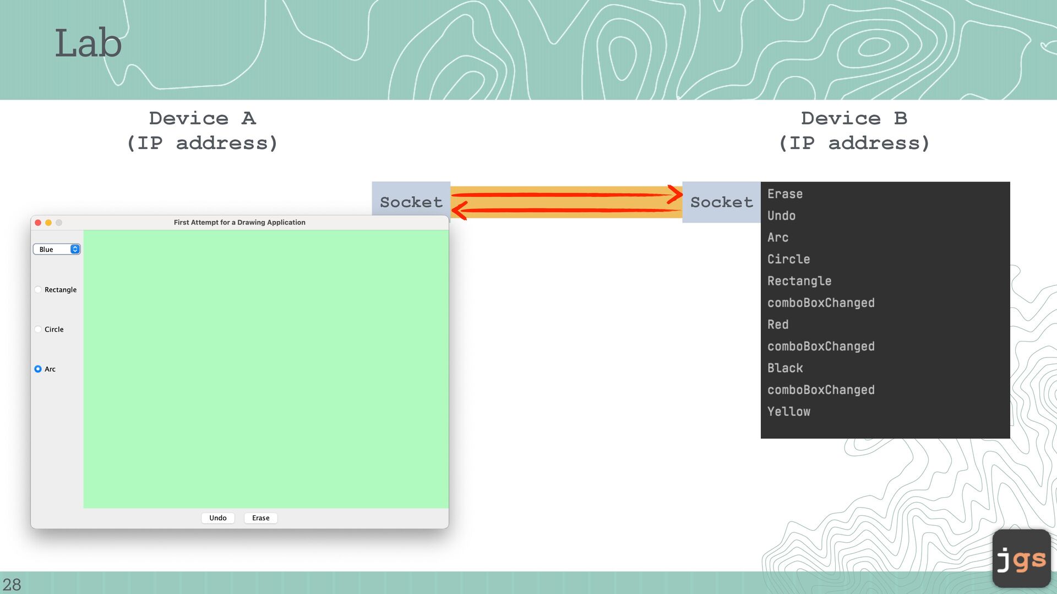Click the blue combo box stepper arrows
The height and width of the screenshot is (594, 1057).
(75, 250)
